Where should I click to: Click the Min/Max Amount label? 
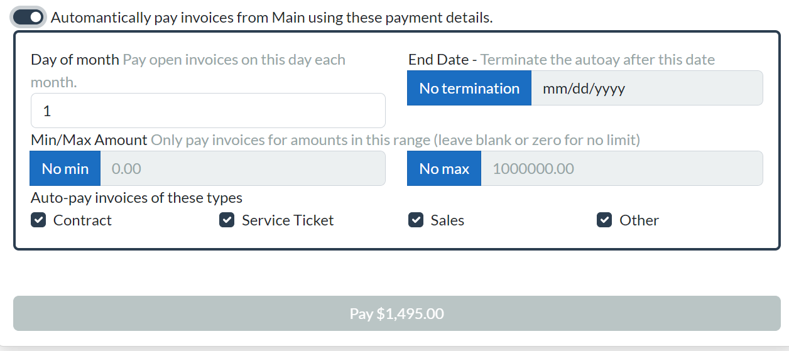[x=89, y=140]
